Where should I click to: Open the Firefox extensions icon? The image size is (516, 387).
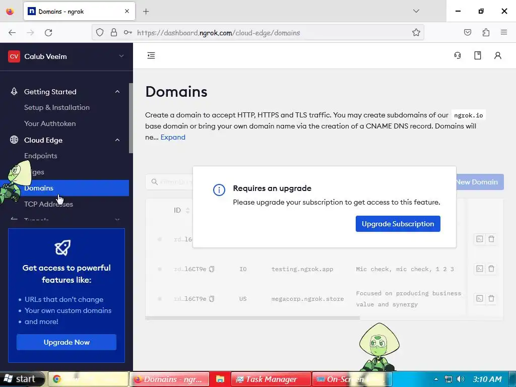pos(486,32)
